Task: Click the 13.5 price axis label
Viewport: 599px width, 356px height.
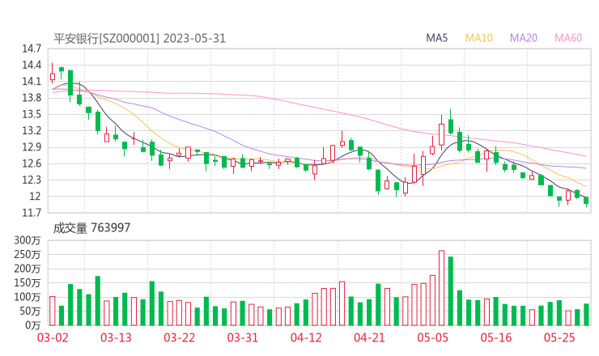Action: (x=32, y=115)
